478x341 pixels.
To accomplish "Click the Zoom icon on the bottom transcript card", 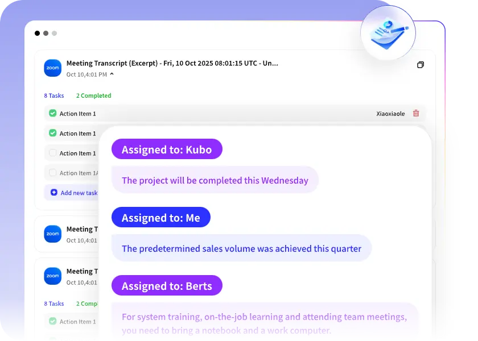I will click(x=52, y=276).
